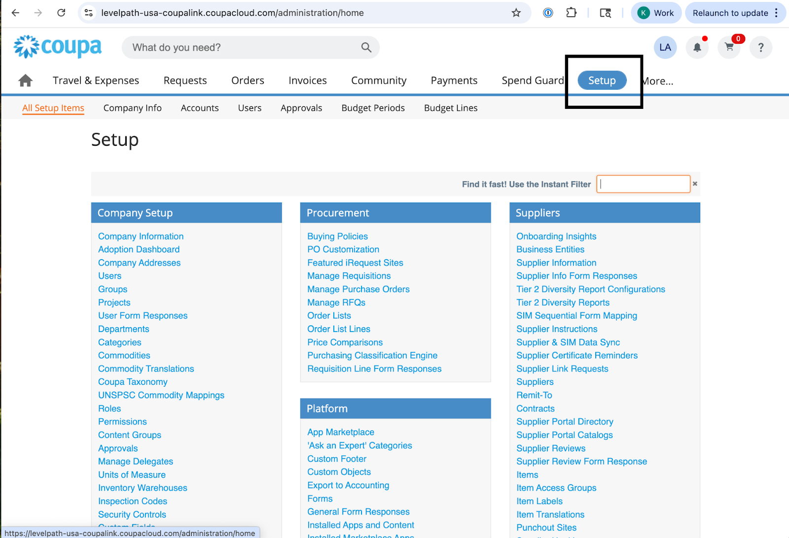Switch to the Invoices tab

pyautogui.click(x=307, y=80)
